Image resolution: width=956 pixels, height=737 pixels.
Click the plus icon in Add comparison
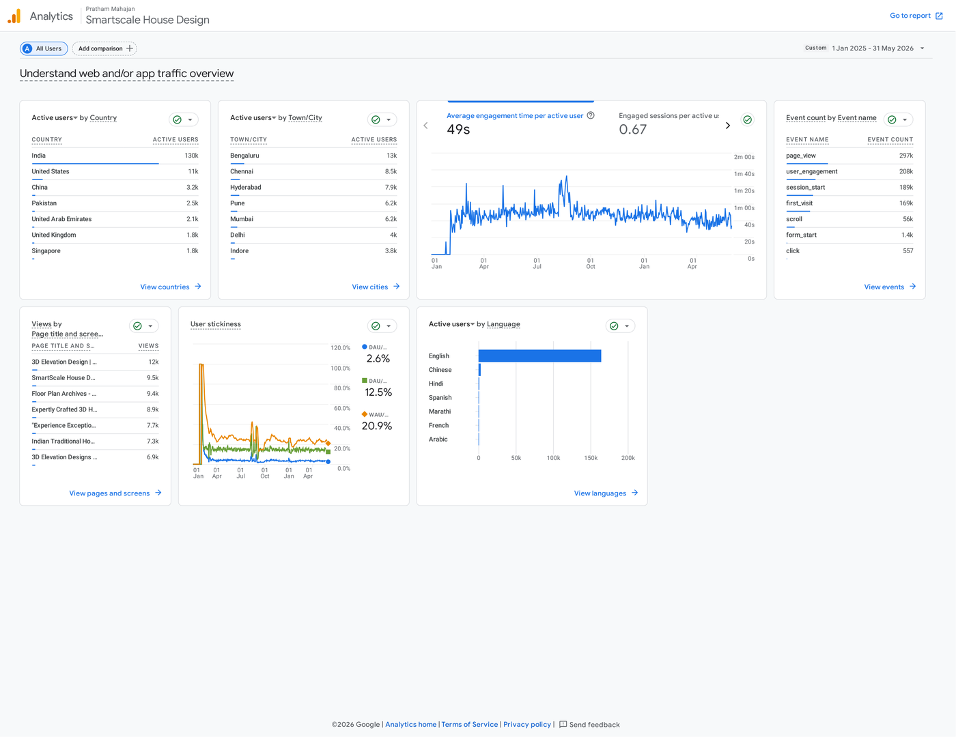pos(130,48)
